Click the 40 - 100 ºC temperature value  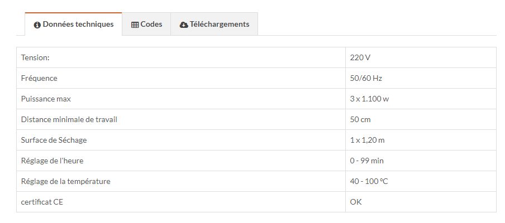pyautogui.click(x=369, y=181)
